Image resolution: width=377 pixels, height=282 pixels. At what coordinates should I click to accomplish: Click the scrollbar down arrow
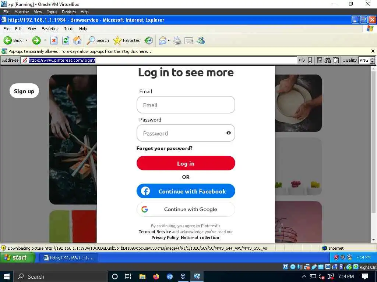(373, 240)
